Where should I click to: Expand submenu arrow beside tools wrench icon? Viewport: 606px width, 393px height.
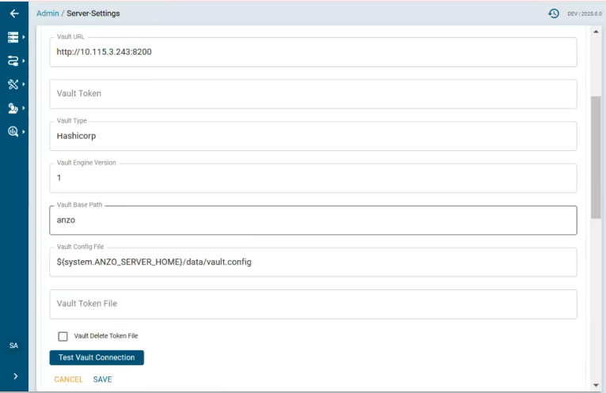pyautogui.click(x=24, y=85)
